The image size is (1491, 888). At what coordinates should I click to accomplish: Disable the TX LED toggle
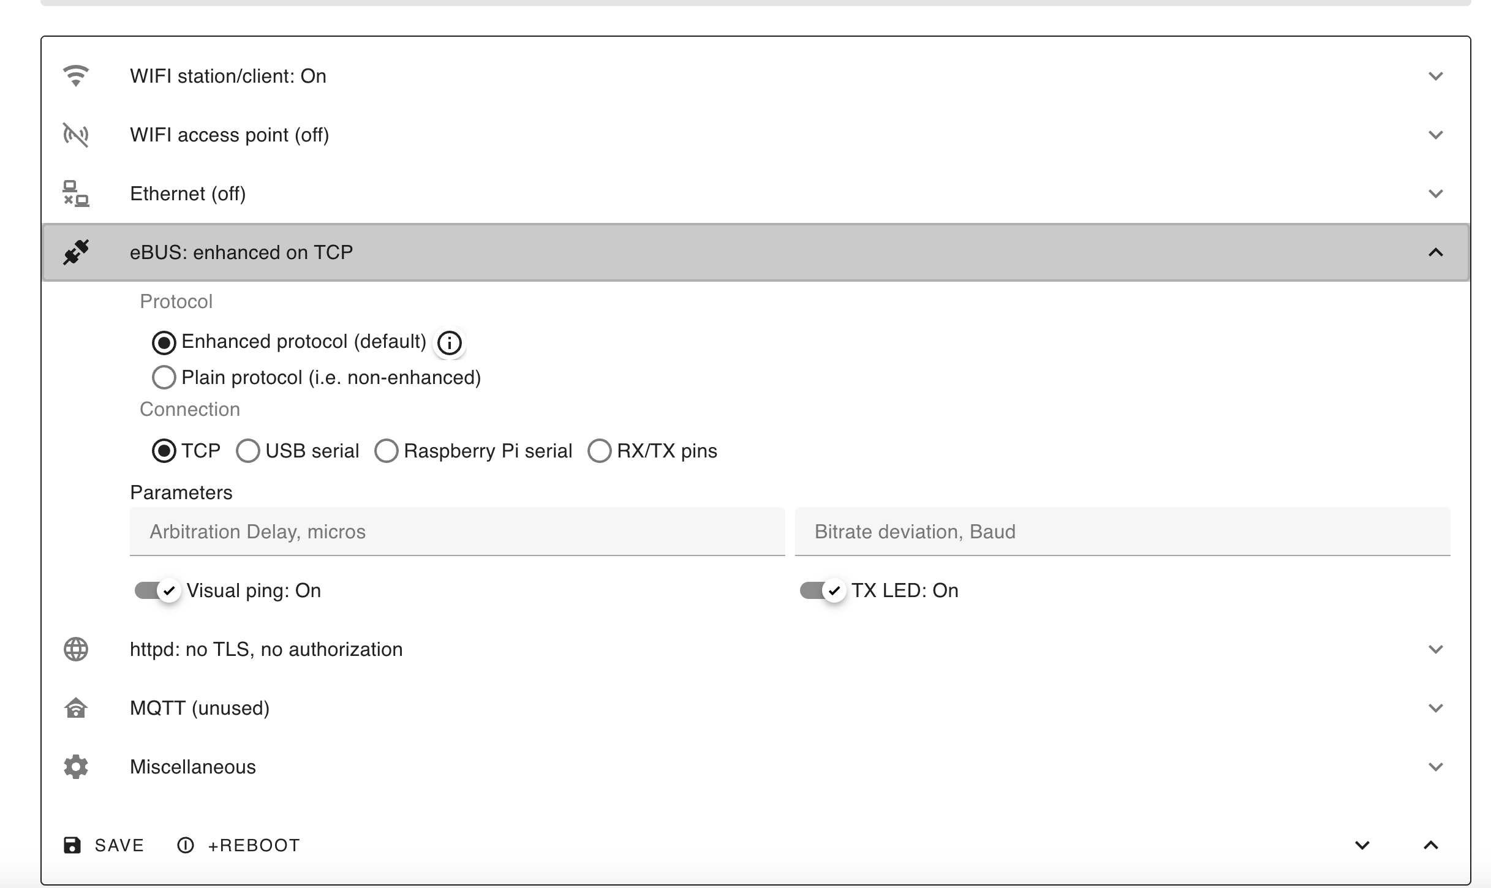pos(823,590)
